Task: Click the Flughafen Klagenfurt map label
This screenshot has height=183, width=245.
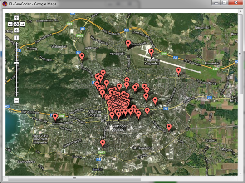Action: [x=152, y=62]
